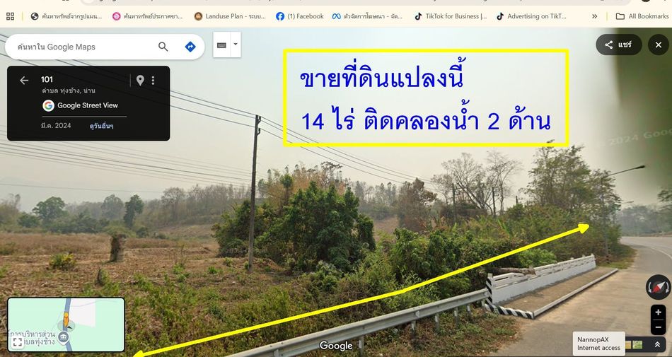
Task: Click the แชร์ share button
Action: coord(618,45)
